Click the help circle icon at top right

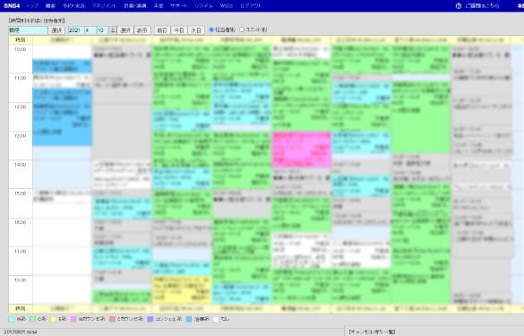coord(459,5)
